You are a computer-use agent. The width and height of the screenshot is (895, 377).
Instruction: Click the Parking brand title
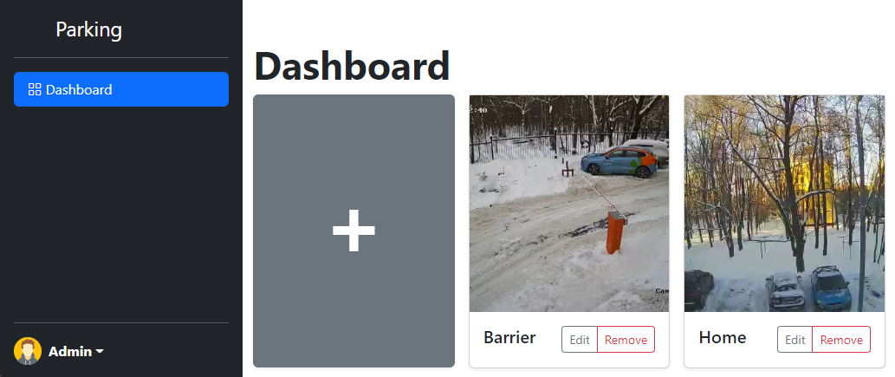click(x=88, y=29)
